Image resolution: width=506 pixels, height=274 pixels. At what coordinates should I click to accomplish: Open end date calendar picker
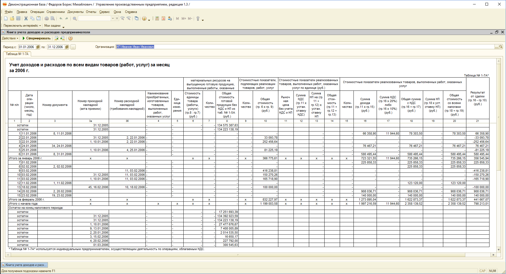click(x=67, y=47)
